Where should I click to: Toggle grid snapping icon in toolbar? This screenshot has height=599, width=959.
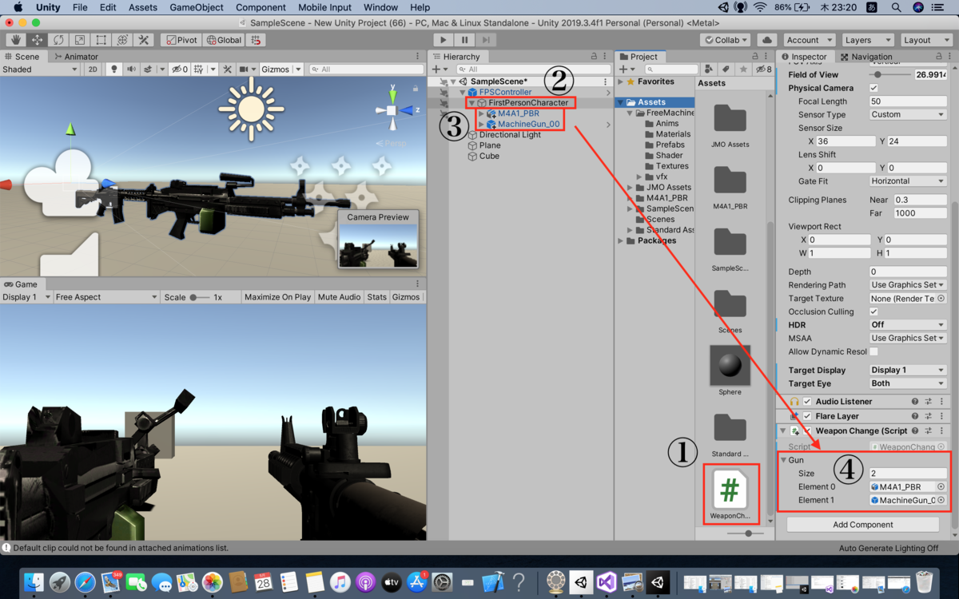[256, 40]
